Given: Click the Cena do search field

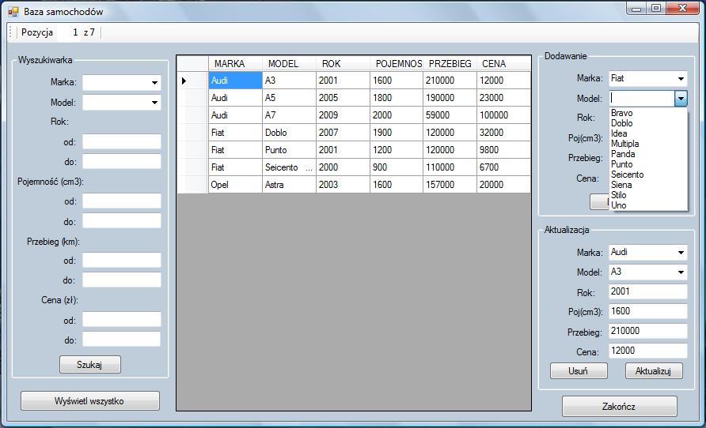Looking at the screenshot, I should pos(122,340).
